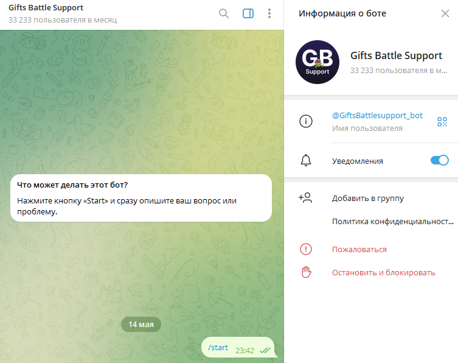Screen dimensions: 458x363
Task: Choose Остановить и блокировать
Action: pos(384,273)
